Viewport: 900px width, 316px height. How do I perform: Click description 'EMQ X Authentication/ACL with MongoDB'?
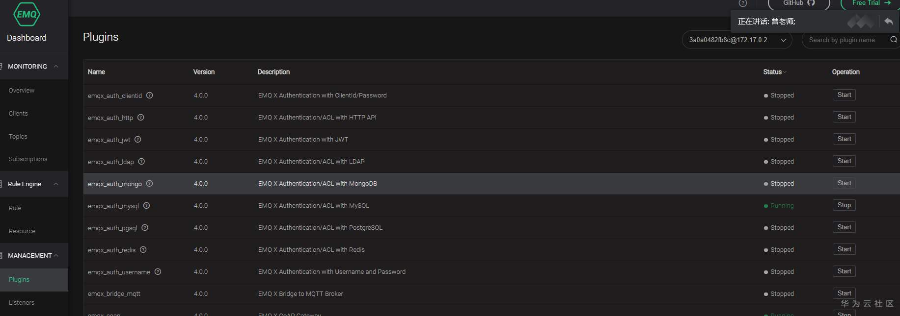click(318, 184)
